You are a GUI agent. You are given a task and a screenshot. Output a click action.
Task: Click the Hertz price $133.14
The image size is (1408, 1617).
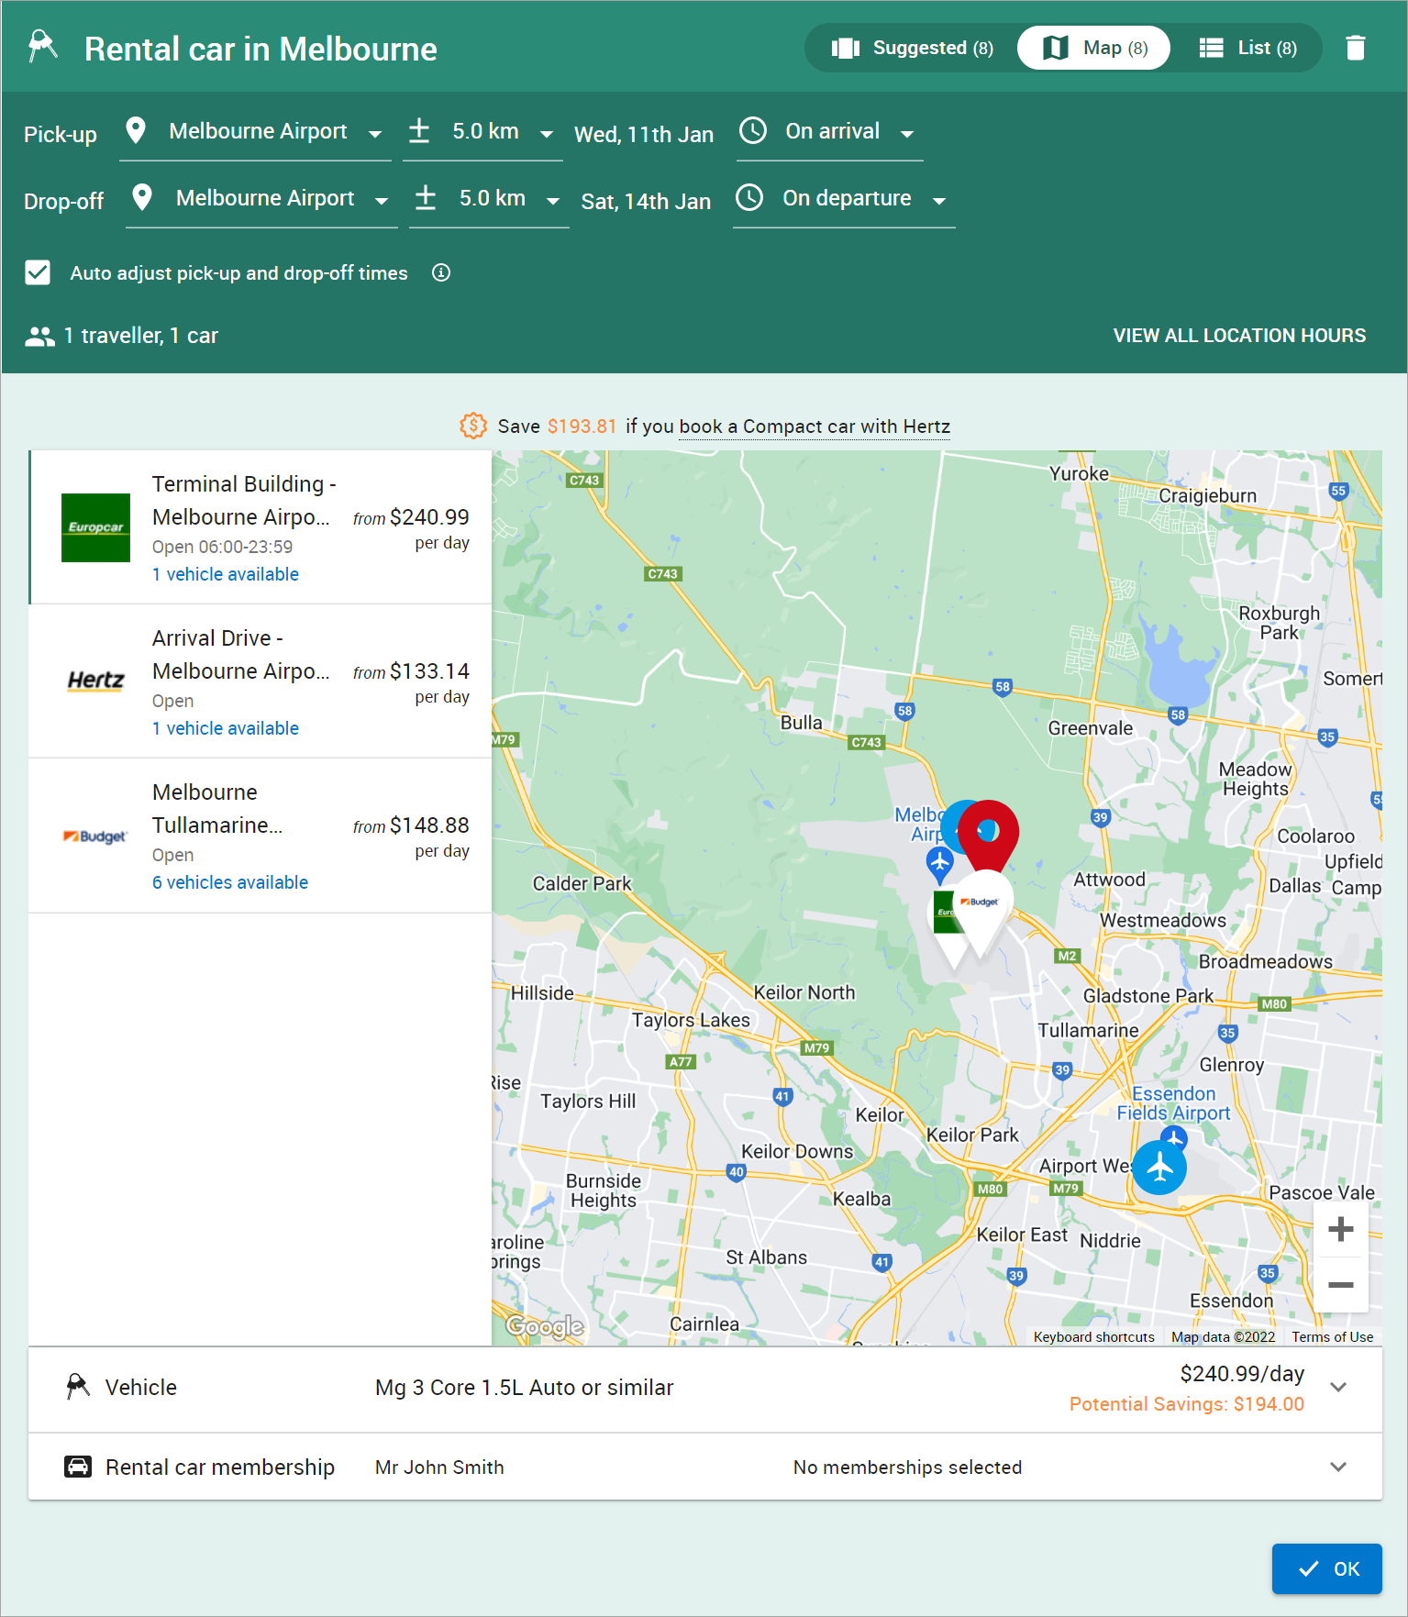tap(429, 671)
